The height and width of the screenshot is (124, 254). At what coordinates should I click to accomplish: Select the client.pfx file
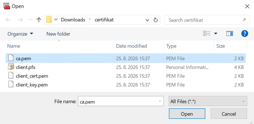click(126, 67)
